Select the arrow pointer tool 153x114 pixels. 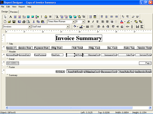coord(5,17)
